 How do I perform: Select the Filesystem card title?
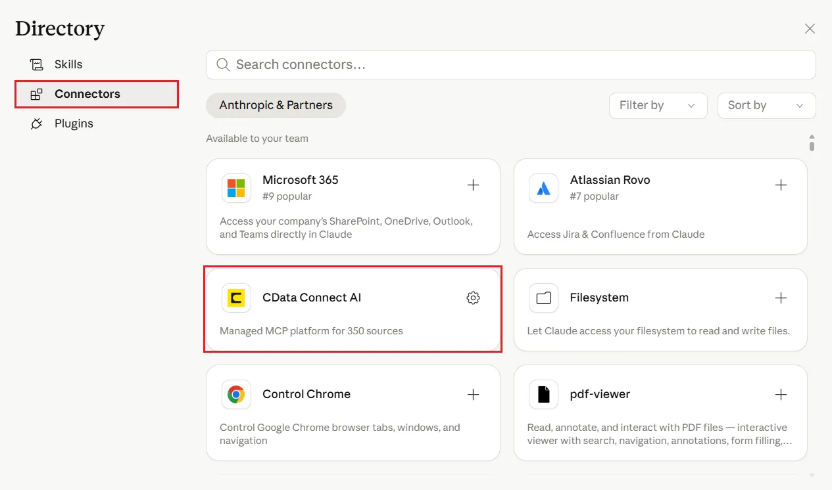click(599, 298)
